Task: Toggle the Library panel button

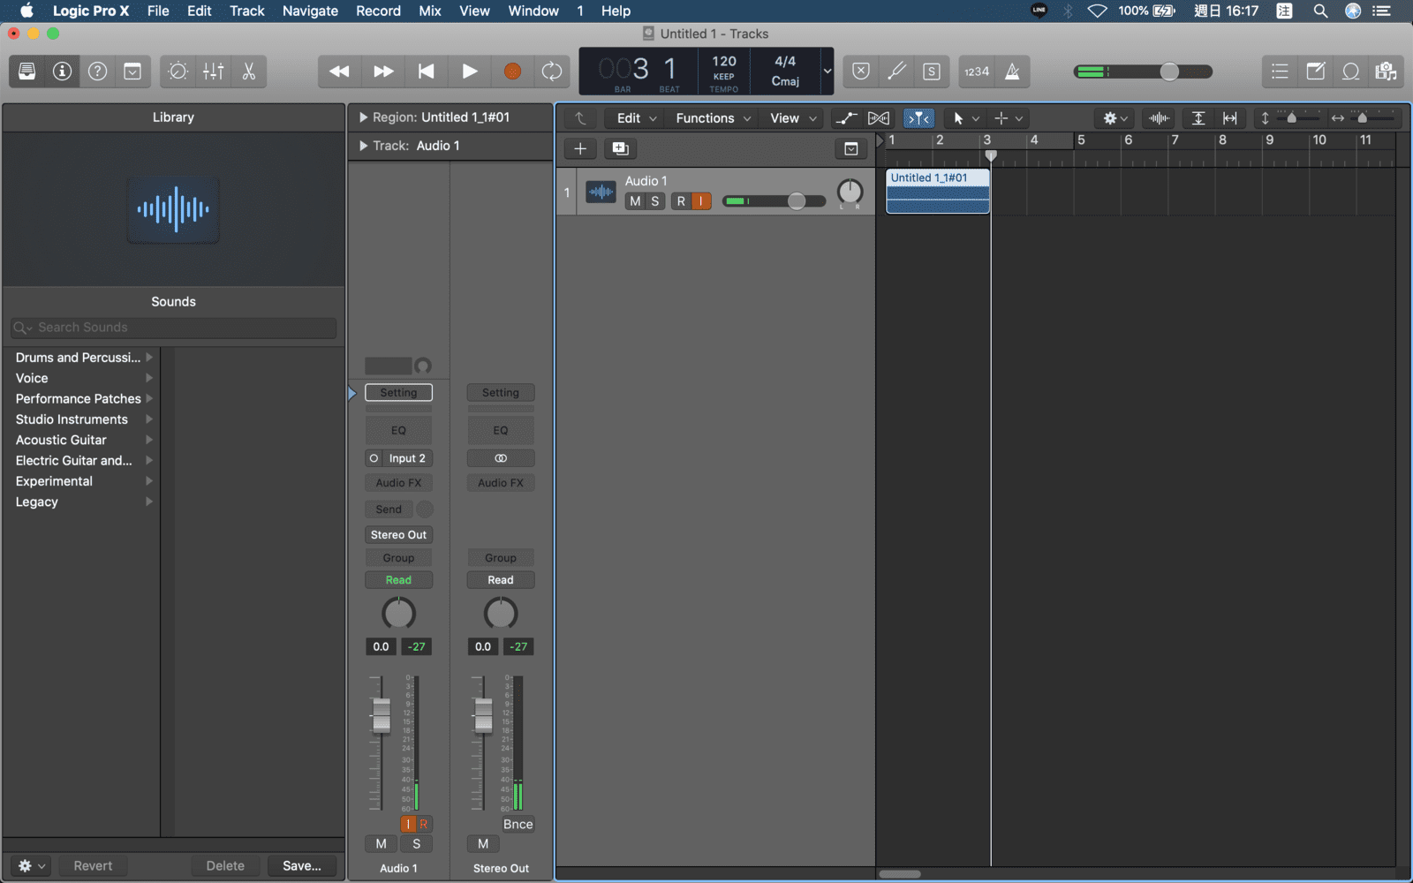Action: pos(27,72)
